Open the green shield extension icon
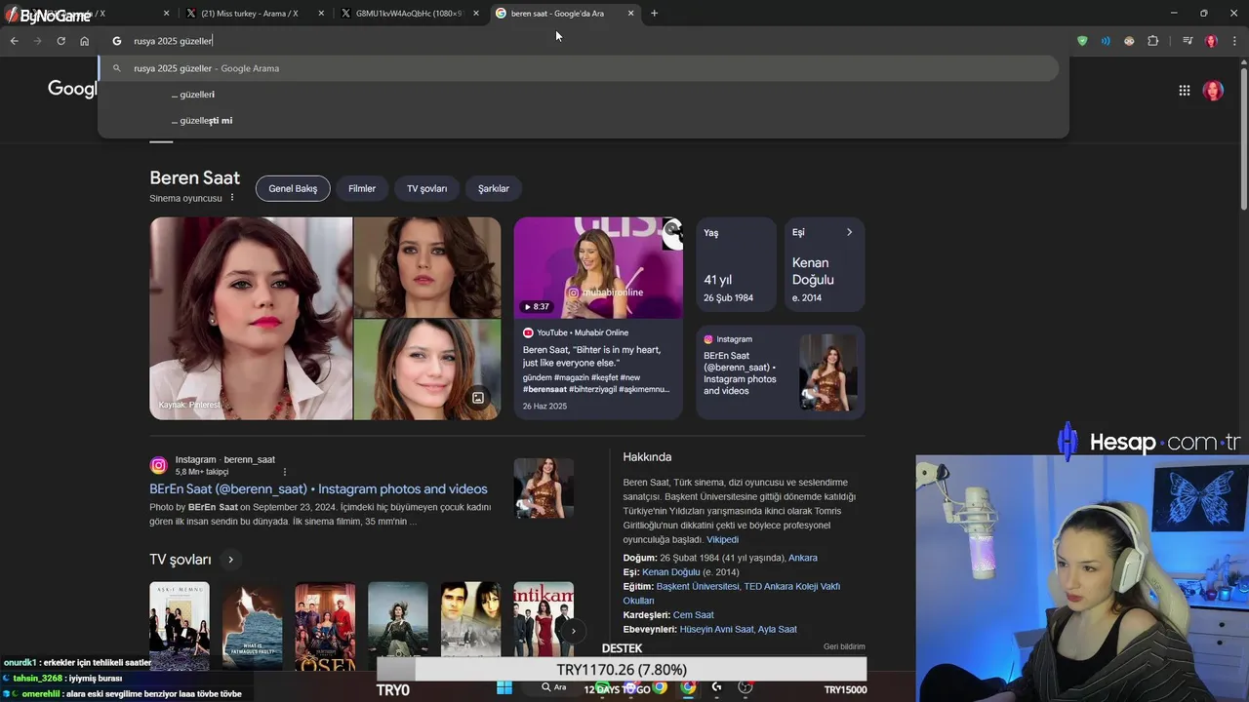 [x=1082, y=41]
